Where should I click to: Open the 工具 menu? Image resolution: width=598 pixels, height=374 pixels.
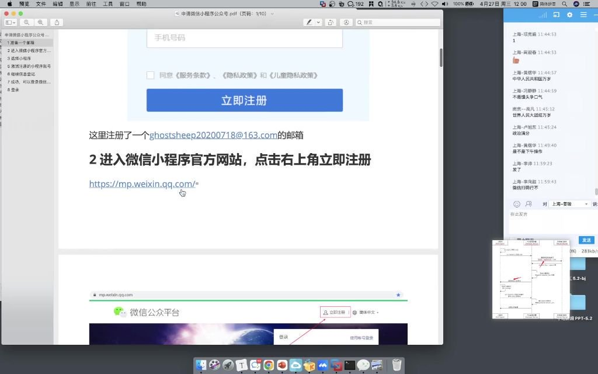click(108, 4)
